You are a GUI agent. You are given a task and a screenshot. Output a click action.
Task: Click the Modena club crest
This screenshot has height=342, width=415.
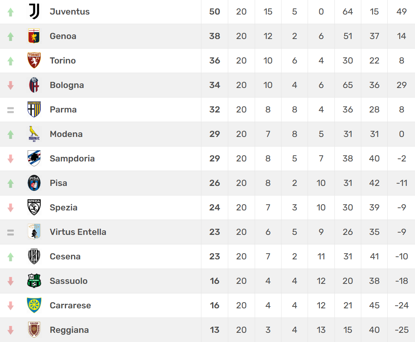click(x=34, y=134)
